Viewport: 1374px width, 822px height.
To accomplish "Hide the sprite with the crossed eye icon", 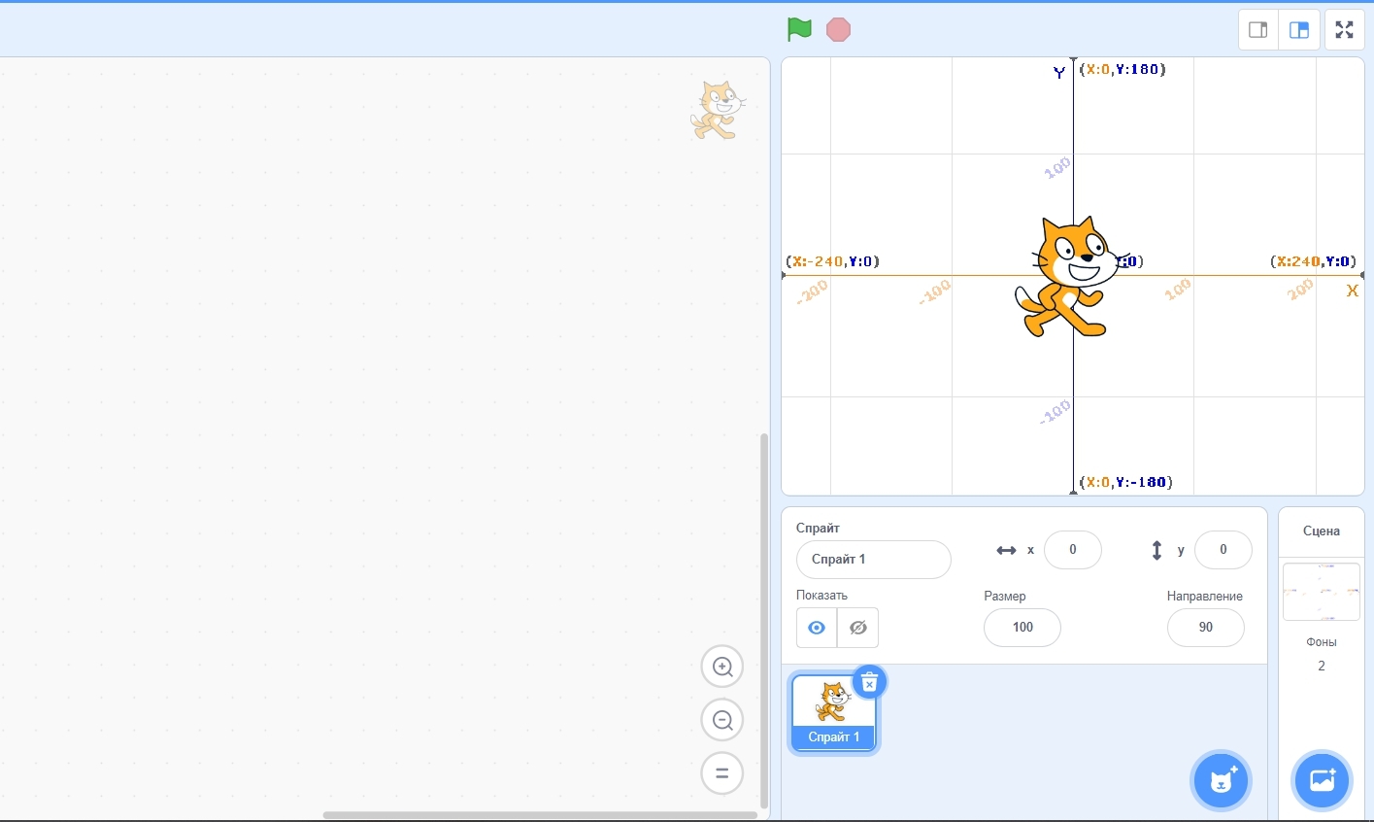I will tap(858, 628).
